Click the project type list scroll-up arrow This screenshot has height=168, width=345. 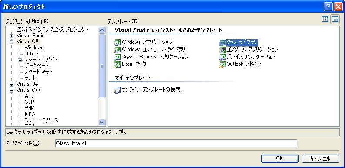point(102,30)
